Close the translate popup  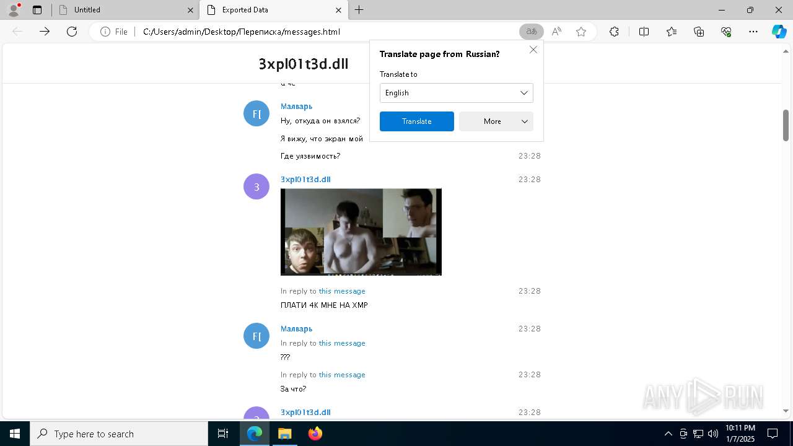[533, 50]
